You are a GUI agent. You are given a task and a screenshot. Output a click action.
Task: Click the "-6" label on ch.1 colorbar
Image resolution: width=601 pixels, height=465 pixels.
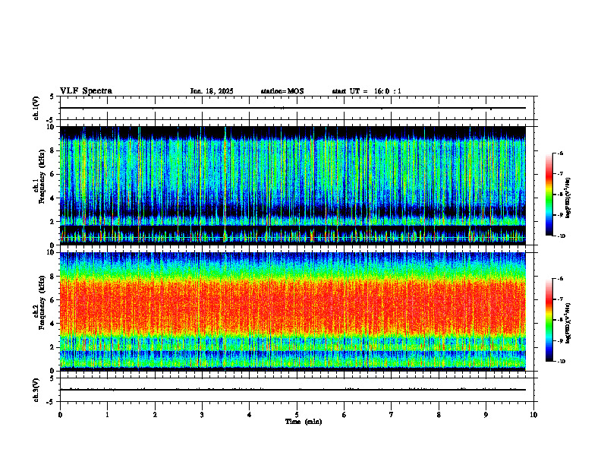point(560,153)
